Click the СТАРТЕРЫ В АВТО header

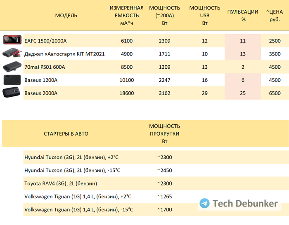(x=66, y=134)
